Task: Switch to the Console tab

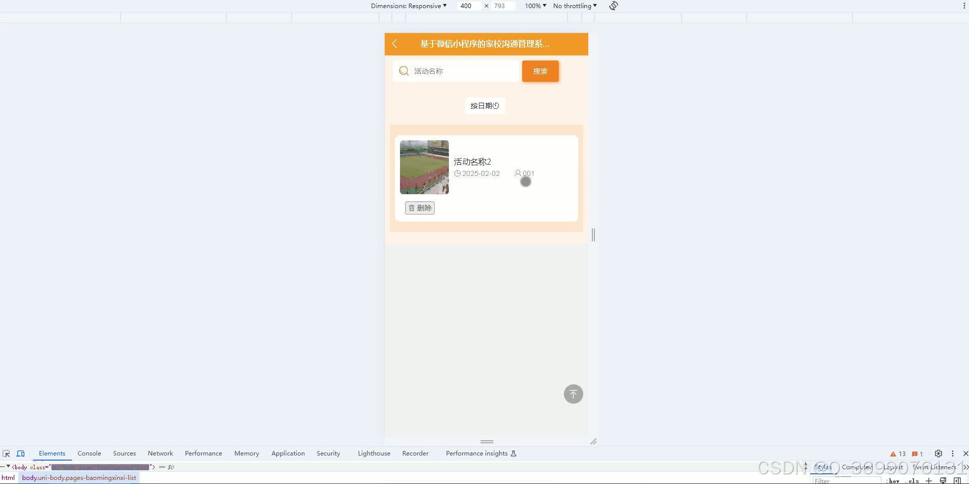Action: [89, 453]
